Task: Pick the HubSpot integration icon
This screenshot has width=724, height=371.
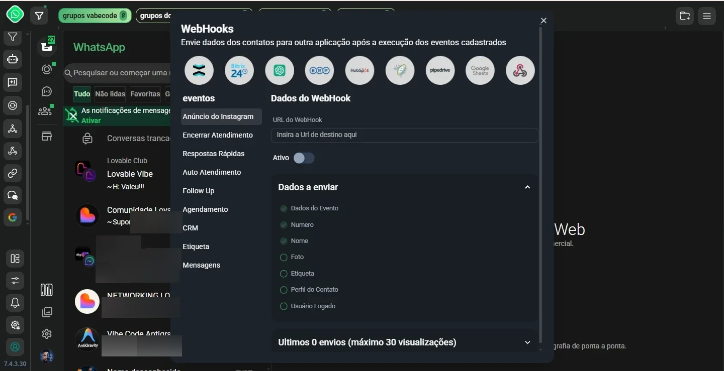Action: click(x=360, y=70)
